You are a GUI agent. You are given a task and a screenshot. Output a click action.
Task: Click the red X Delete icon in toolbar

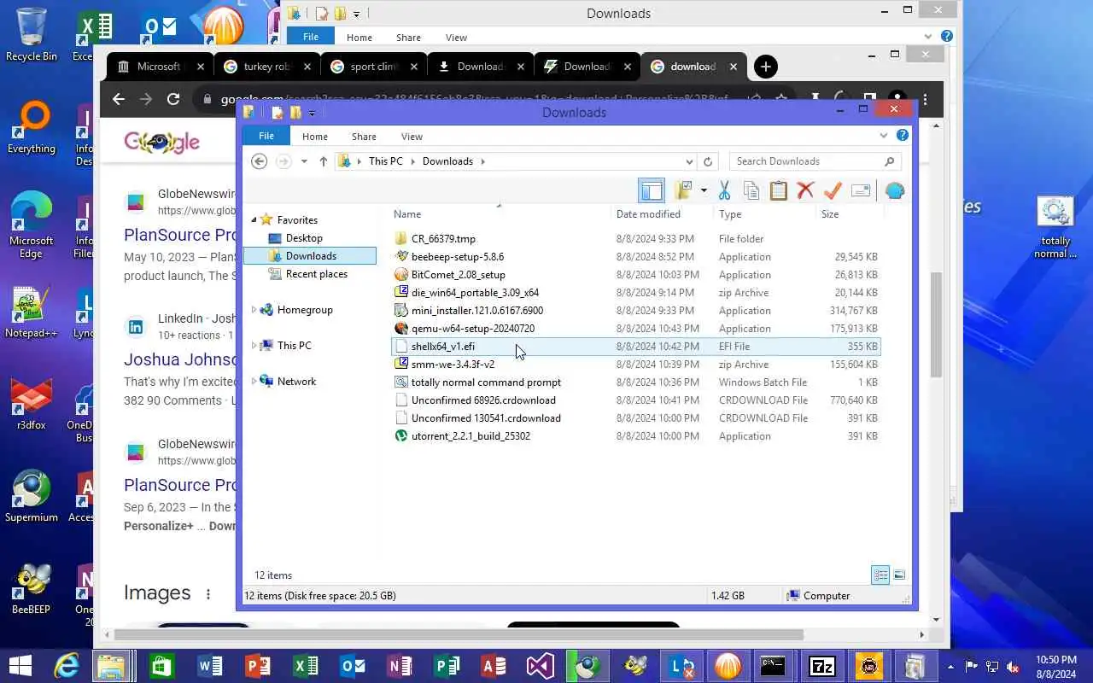[x=805, y=190]
